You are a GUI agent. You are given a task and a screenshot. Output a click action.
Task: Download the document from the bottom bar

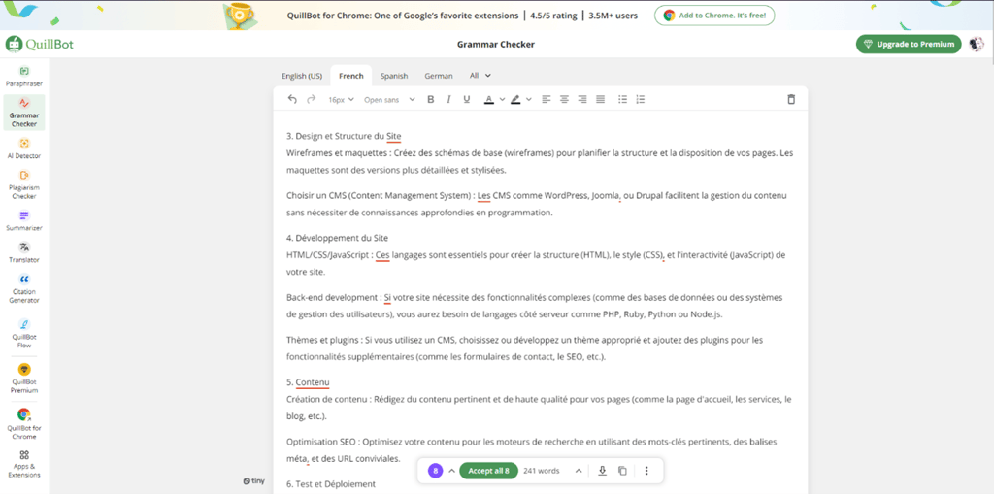coord(602,471)
